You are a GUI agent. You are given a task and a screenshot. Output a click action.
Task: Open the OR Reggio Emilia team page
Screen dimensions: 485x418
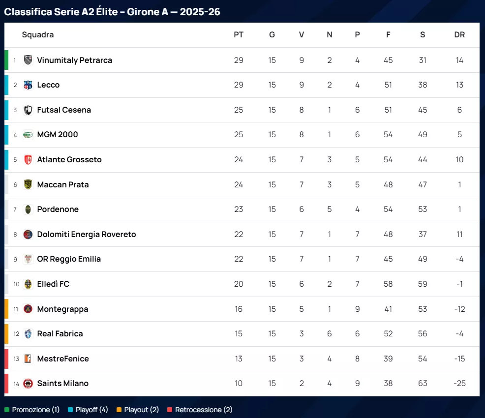(69, 259)
